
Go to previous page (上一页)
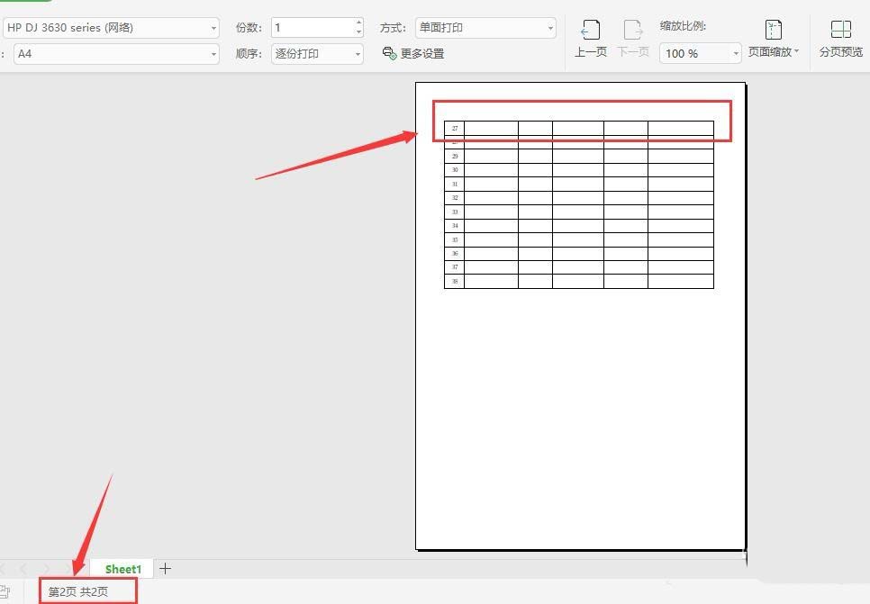click(x=590, y=40)
